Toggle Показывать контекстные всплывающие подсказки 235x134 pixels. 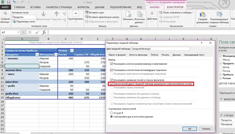(111, 70)
